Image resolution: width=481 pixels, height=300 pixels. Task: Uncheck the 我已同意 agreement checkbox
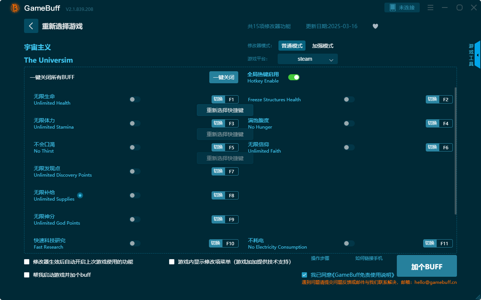pos(304,274)
